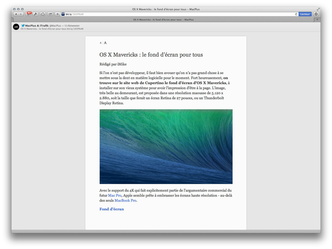Open the key password extension
Image resolution: width=332 pixels, height=249 pixels.
(x=35, y=14)
